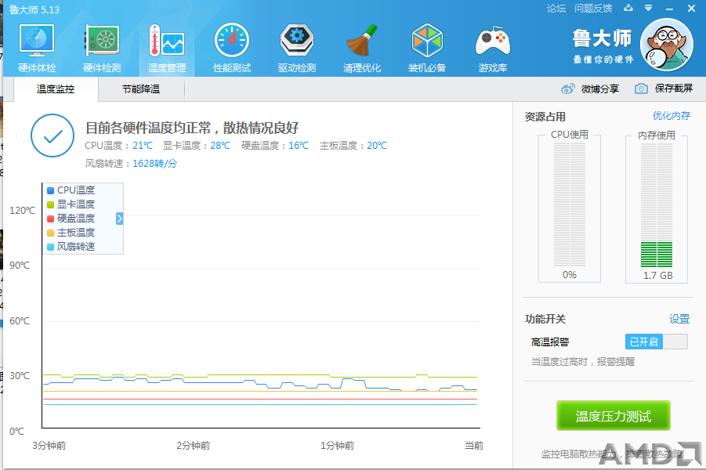Open the 设置 settings link
The width and height of the screenshot is (706, 470).
click(679, 319)
